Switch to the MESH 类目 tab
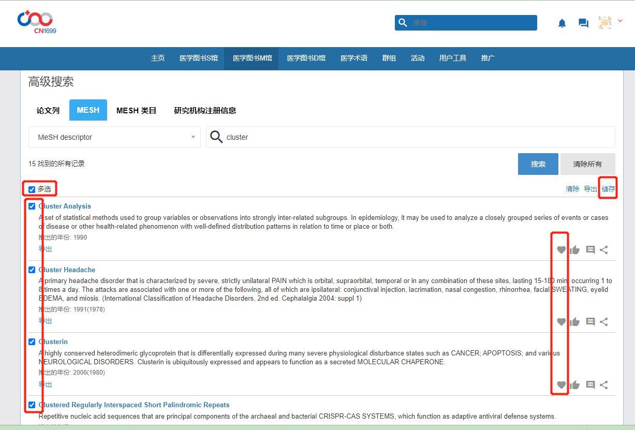Viewport: 635px width, 430px height. pyautogui.click(x=136, y=110)
